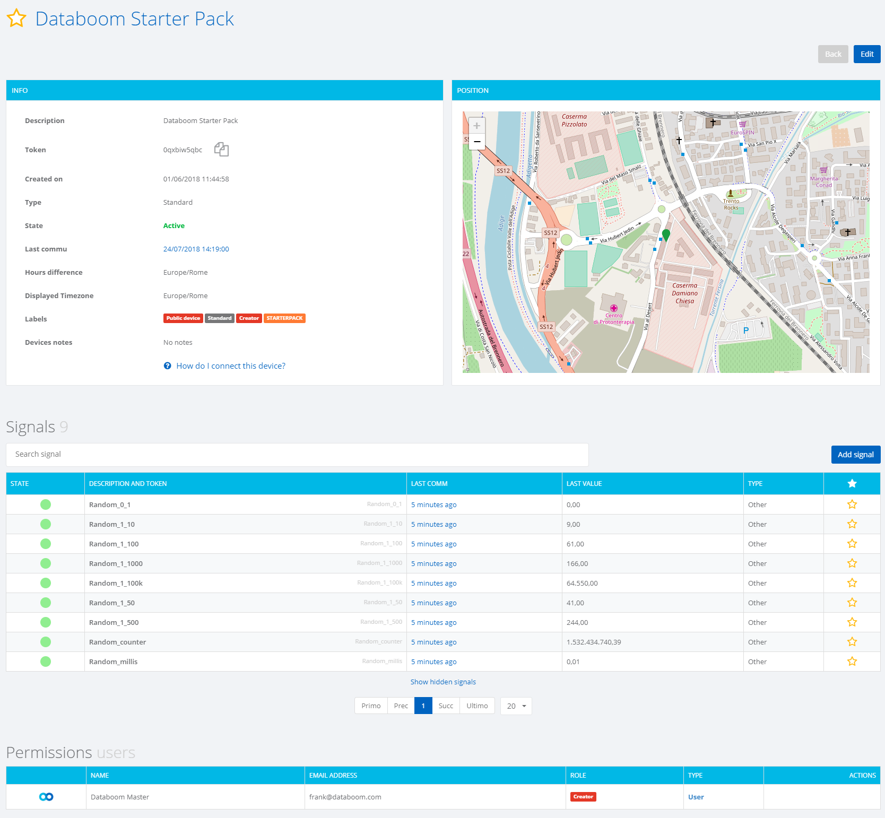Screen dimensions: 885x818
Task: Click green state dot for Random_1_100
Action: click(x=46, y=544)
